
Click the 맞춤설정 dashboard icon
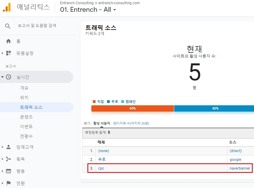[x=8, y=53]
